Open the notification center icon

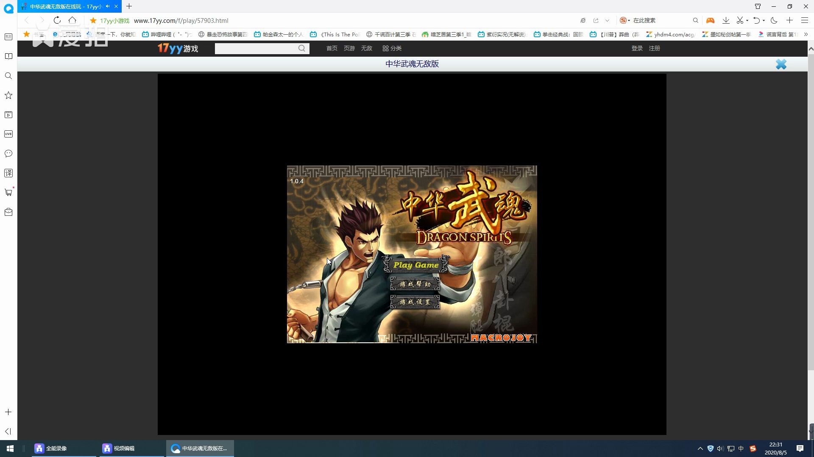click(x=800, y=448)
